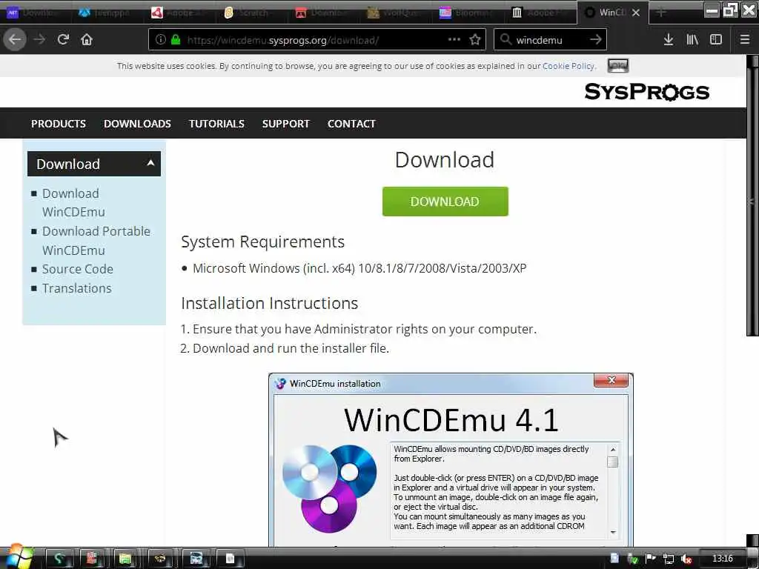Image resolution: width=759 pixels, height=569 pixels.
Task: Switch to the tab with the museum icon
Action: point(540,13)
